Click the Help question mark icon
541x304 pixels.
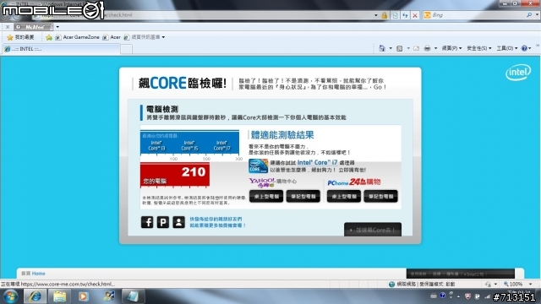coord(524,48)
